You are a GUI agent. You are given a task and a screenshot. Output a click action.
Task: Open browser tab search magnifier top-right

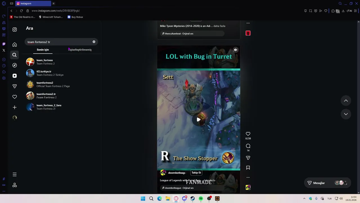340,3
